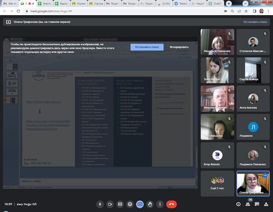
Task: Open the chat panel
Action: point(258,204)
